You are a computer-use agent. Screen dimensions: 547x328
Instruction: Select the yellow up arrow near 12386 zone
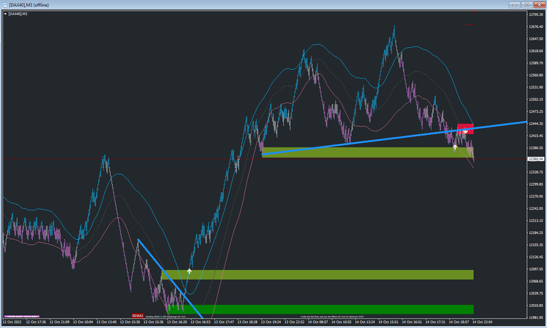click(455, 148)
